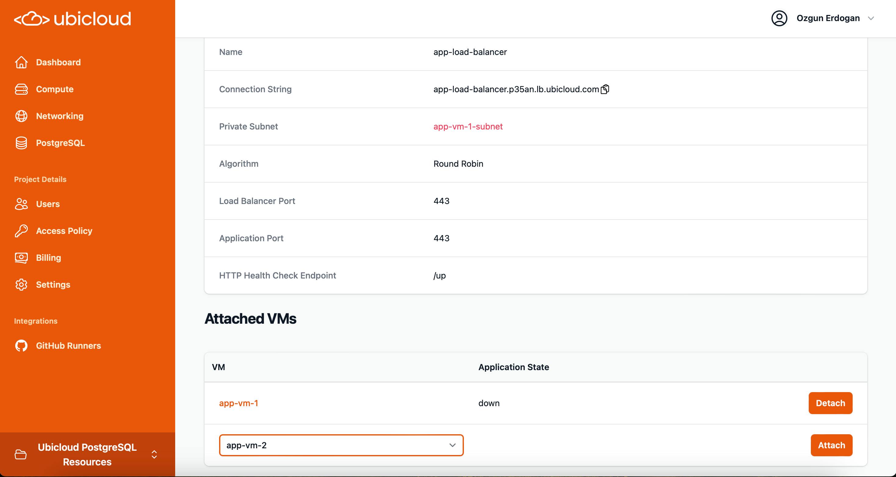
Task: Click the Users people icon
Action: click(21, 204)
